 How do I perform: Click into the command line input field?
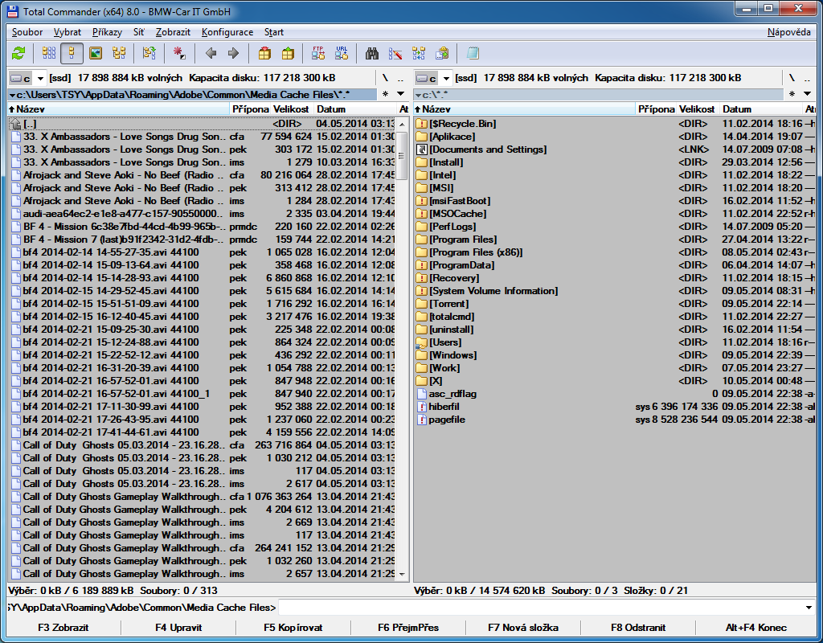(x=539, y=608)
